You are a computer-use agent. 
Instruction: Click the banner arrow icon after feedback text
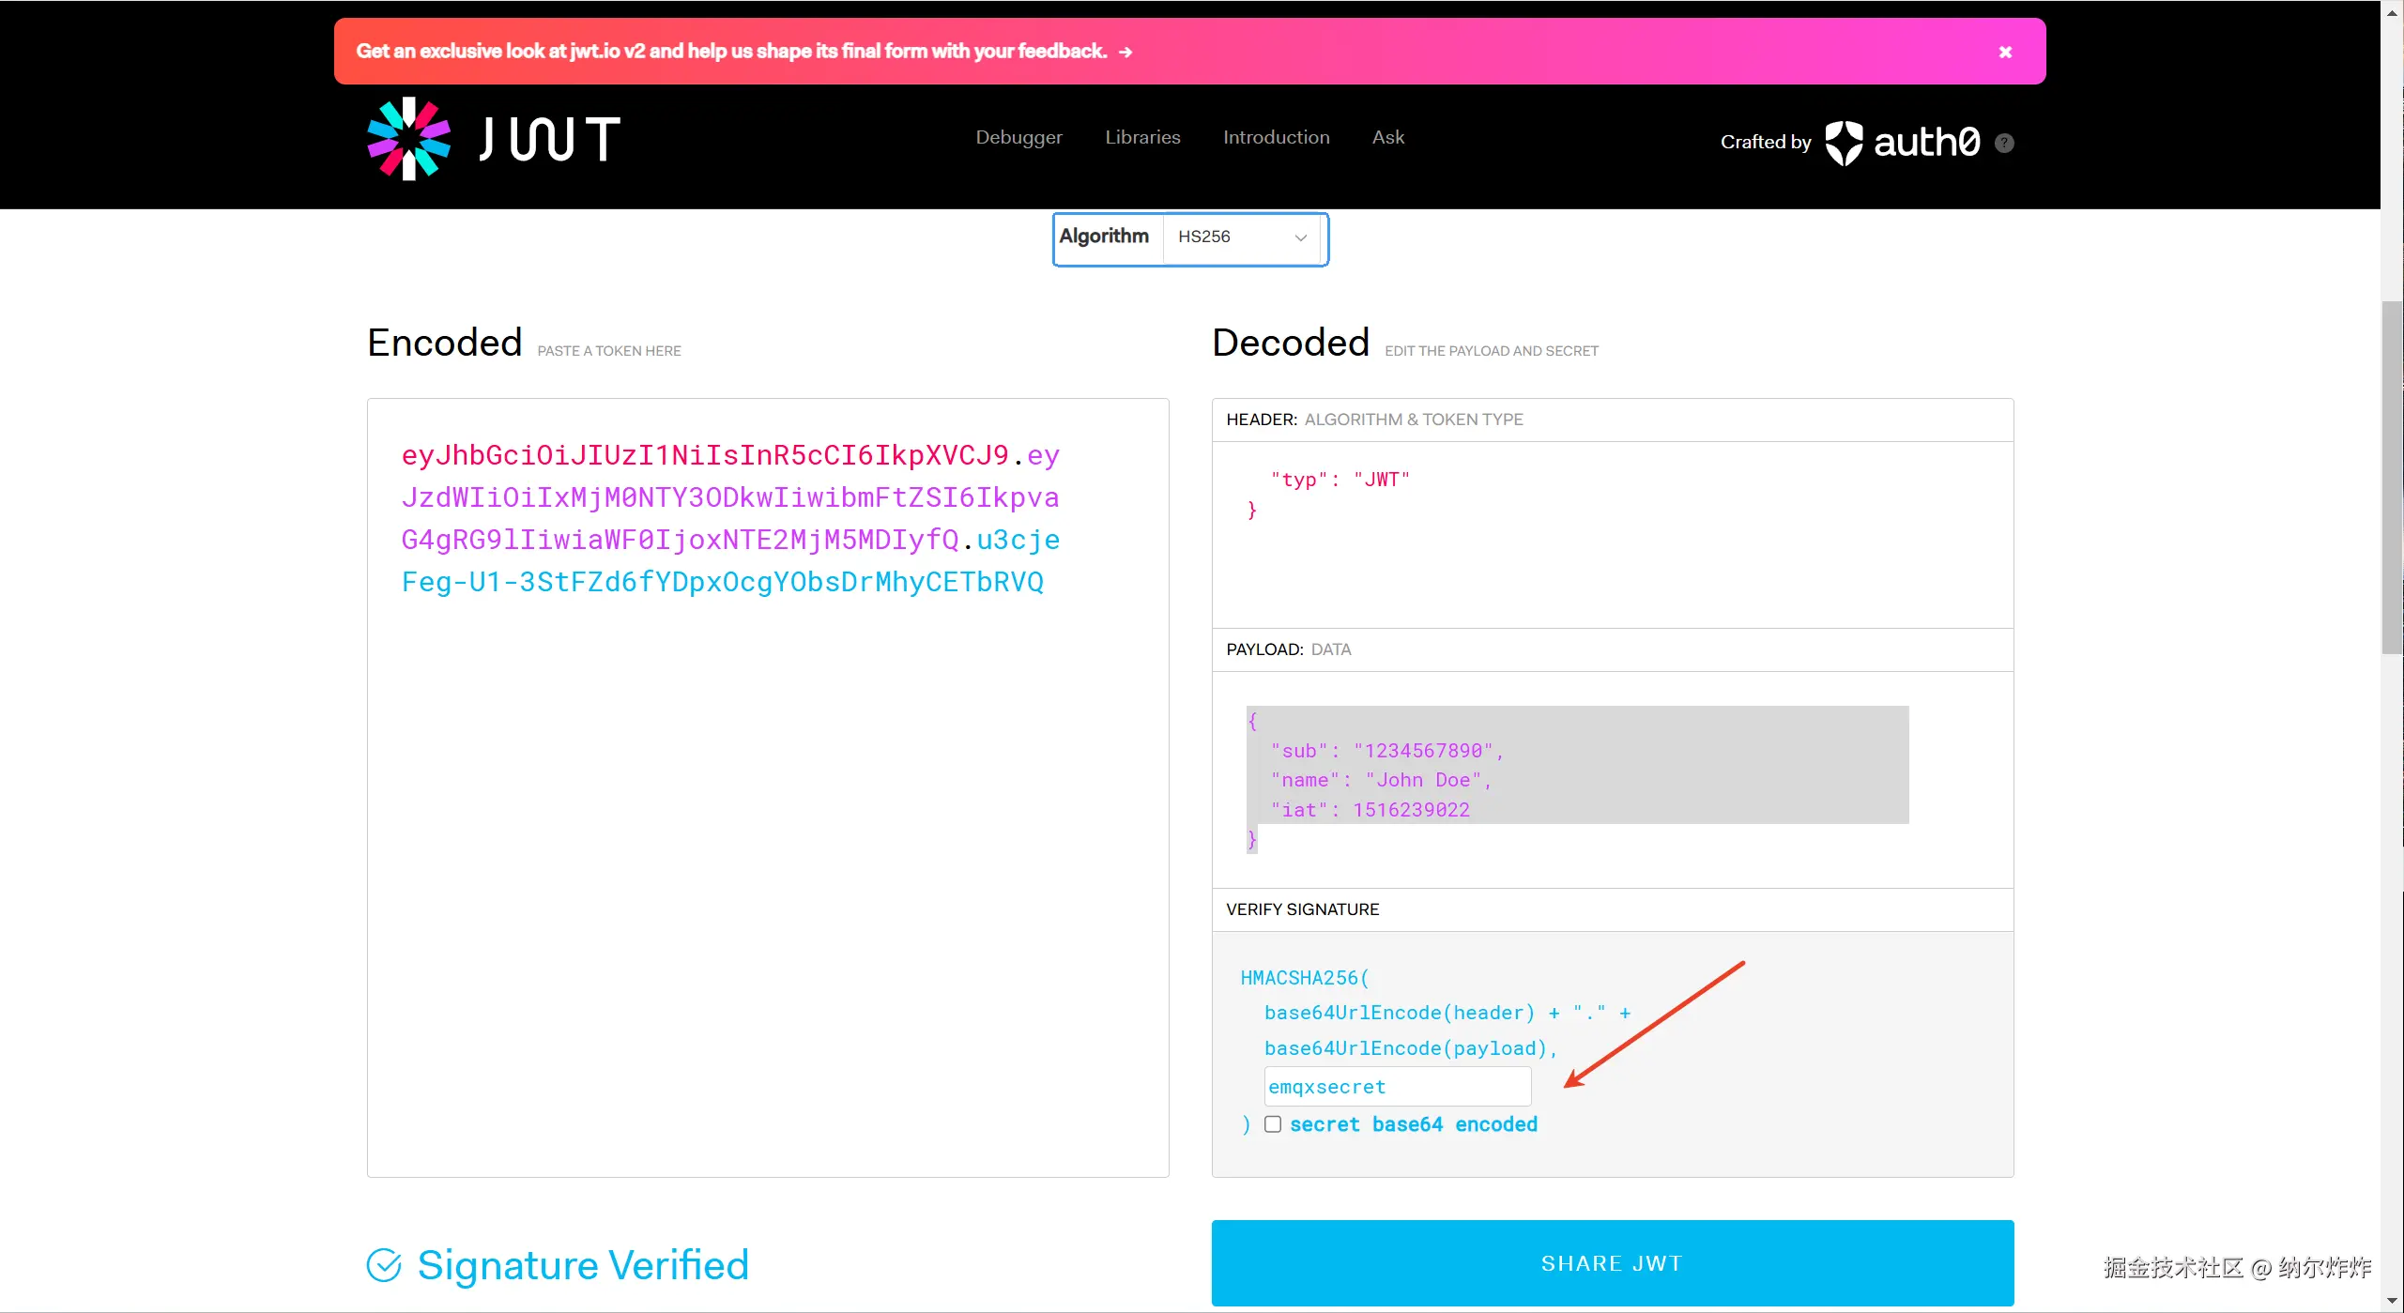click(1125, 53)
